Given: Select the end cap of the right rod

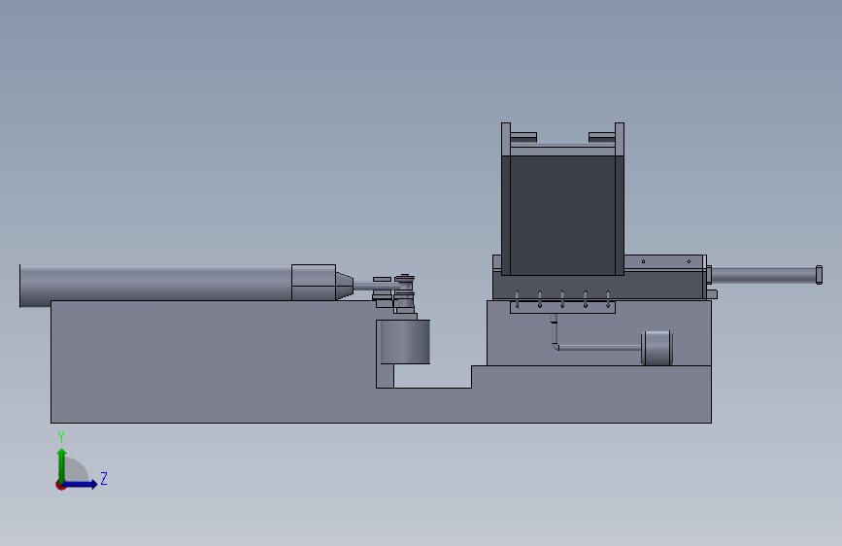Looking at the screenshot, I should pos(819,275).
